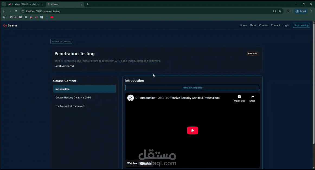Open the tab search dropdown arrow
Screen dimensions: 315x170
click(x=4, y=4)
